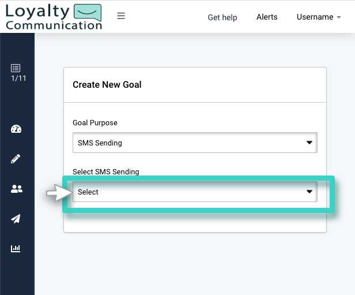Image resolution: width=355 pixels, height=295 pixels.
Task: Click Get help in top bar
Action: pos(222,17)
